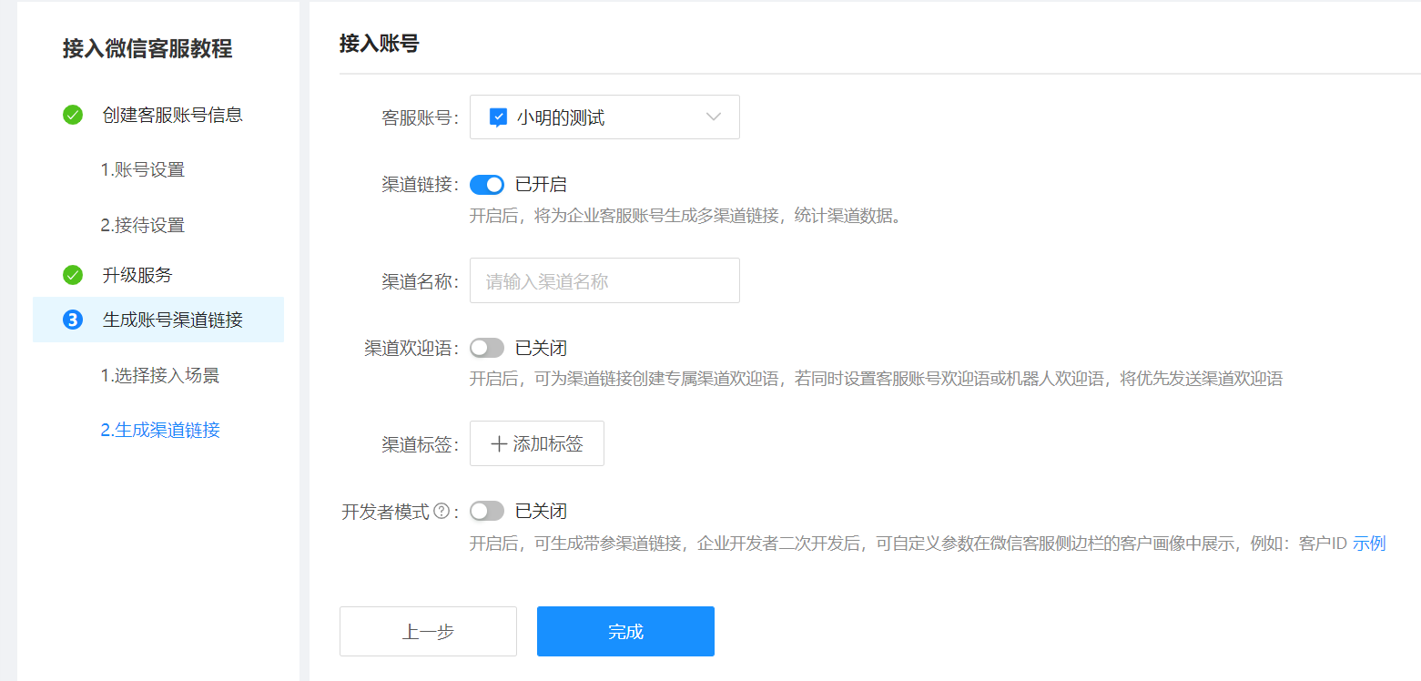1421x681 pixels.
Task: Select the 2.生成渠道链接 sub-step
Action: pyautogui.click(x=160, y=430)
